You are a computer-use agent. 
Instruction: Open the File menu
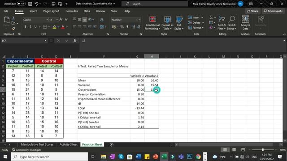(x=6, y=11)
